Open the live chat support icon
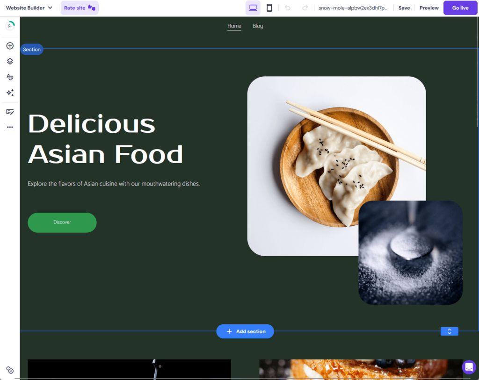 click(469, 367)
